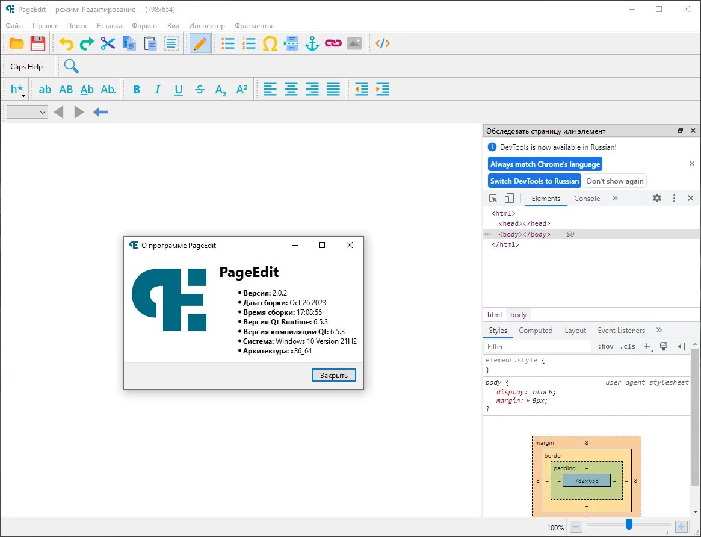Viewport: 701px width, 537px height.
Task: Open the empty combo box in navigation bar
Action: 27,112
